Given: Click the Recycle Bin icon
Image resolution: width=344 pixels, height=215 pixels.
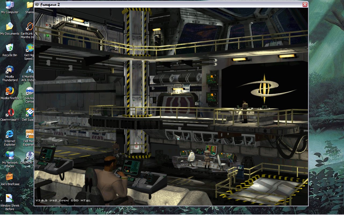Looking at the screenshot, I should (10, 50).
